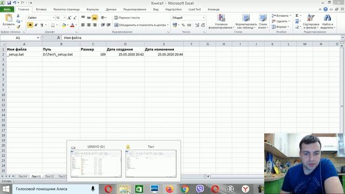This screenshot has width=345, height=194.
Task: Increase font size with the large A icon
Action: pyautogui.click(x=70, y=18)
